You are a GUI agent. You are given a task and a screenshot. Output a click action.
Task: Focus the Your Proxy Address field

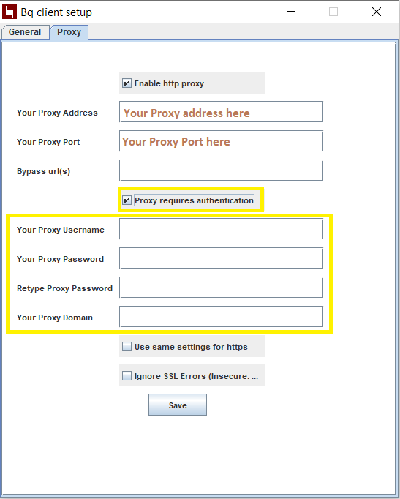221,112
